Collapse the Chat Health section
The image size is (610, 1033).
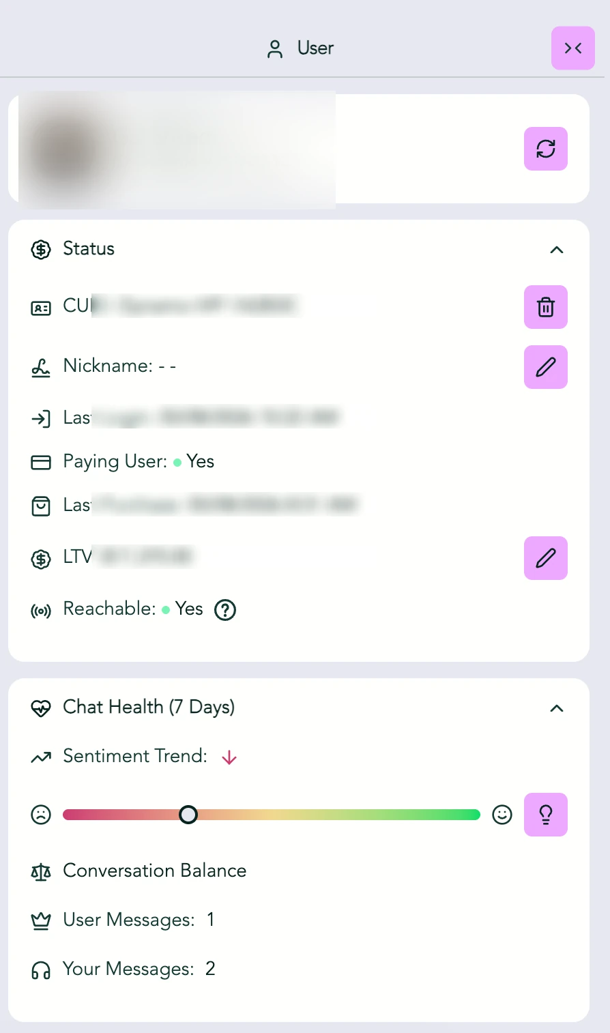pos(557,708)
